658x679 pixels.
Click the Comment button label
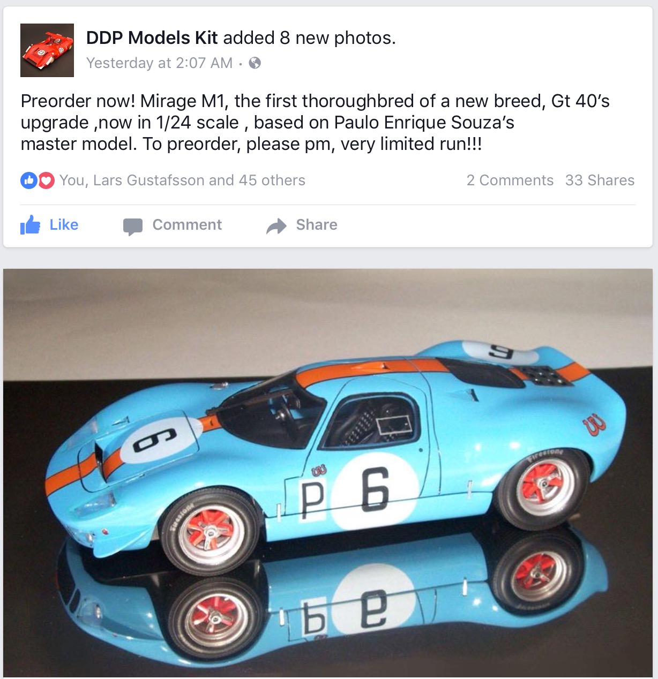187,225
